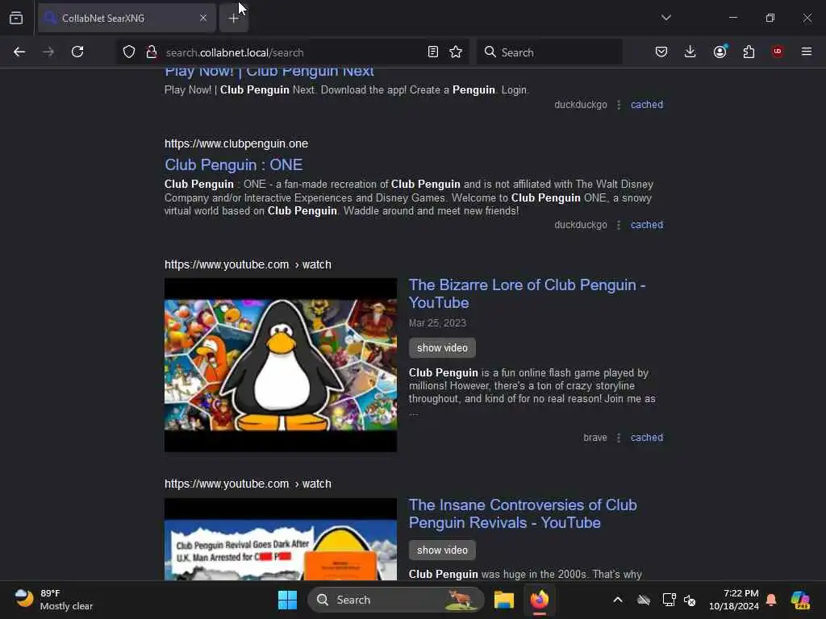826x619 pixels.
Task: Open The Insane Controversies of Club Penguin Revivals link
Action: 523,513
